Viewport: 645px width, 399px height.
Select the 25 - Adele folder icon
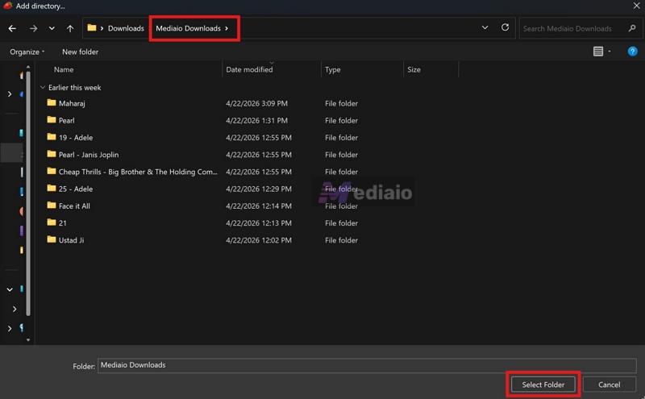click(52, 188)
